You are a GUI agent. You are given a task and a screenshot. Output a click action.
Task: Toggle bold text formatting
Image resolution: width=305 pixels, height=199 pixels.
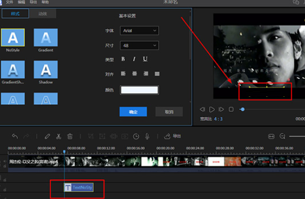point(123,59)
